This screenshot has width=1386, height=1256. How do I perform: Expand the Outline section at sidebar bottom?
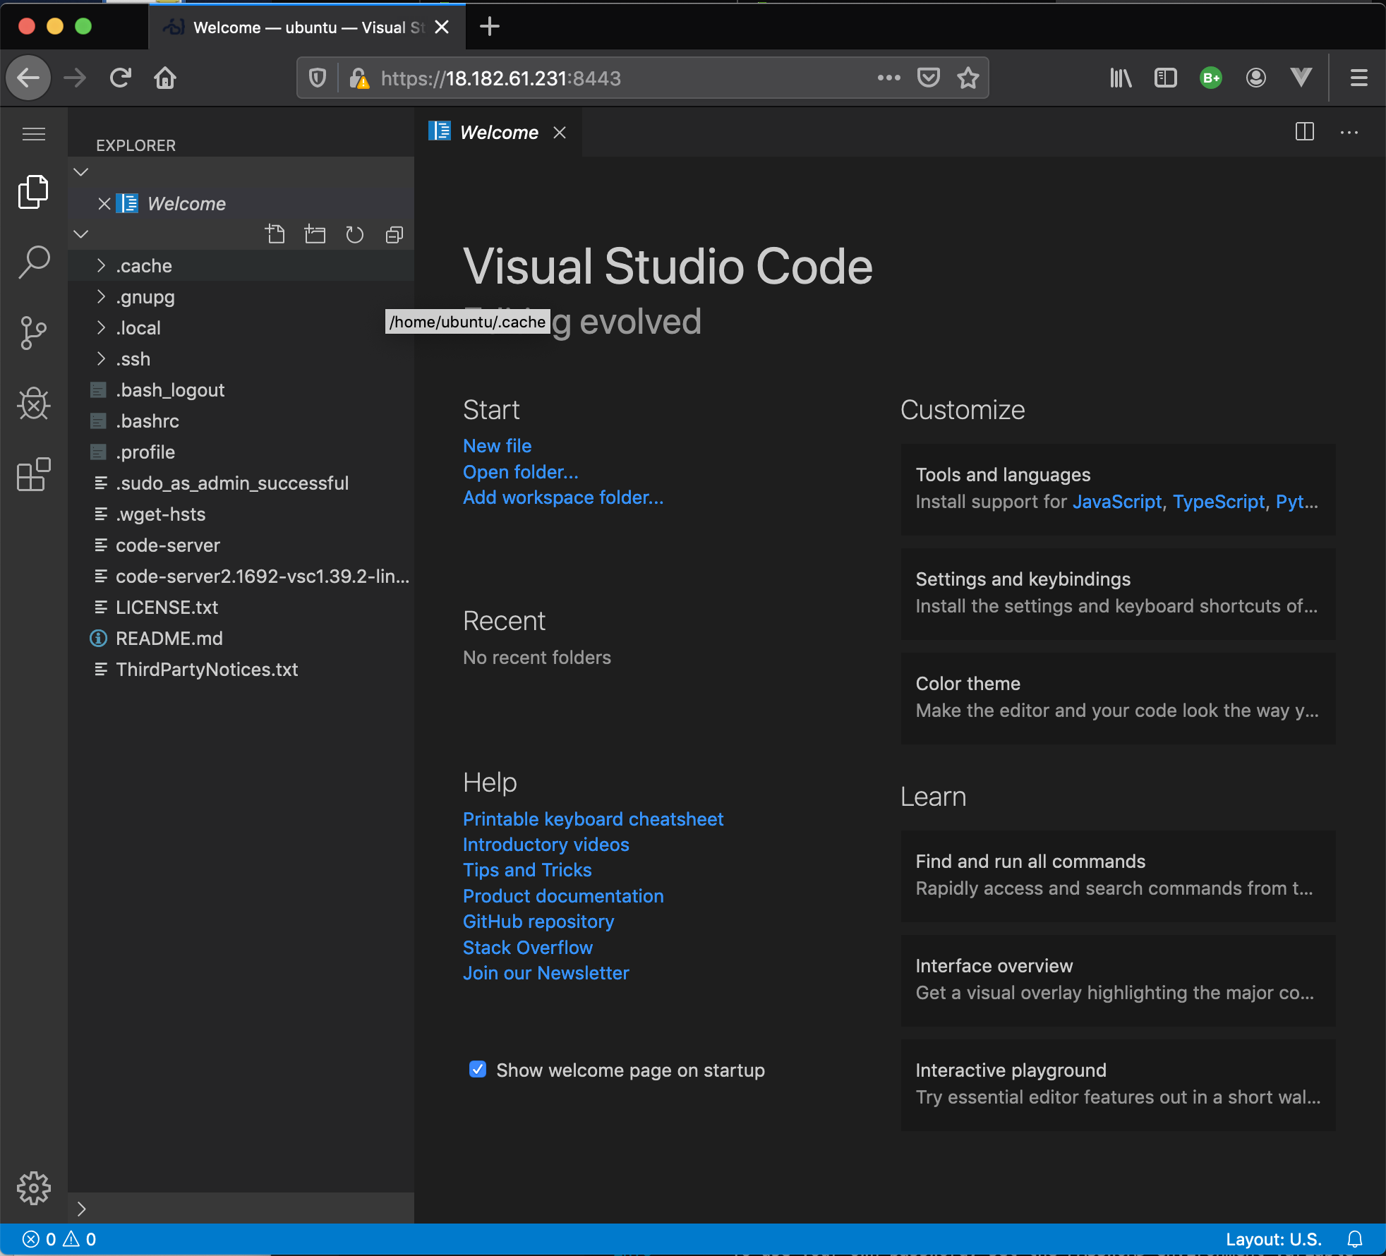[x=81, y=1209]
